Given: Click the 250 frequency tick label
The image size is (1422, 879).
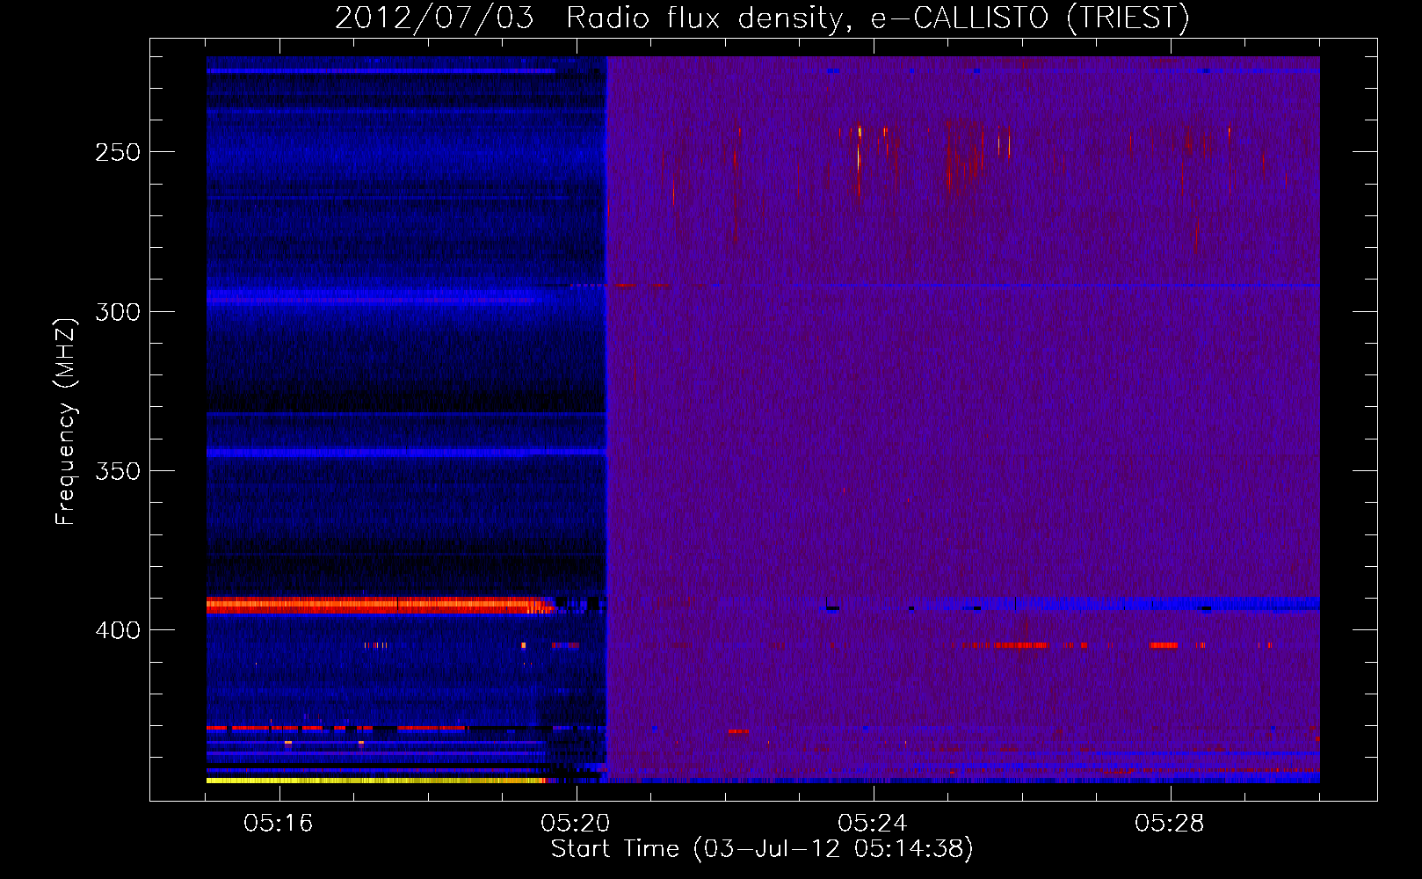Looking at the screenshot, I should pyautogui.click(x=118, y=152).
